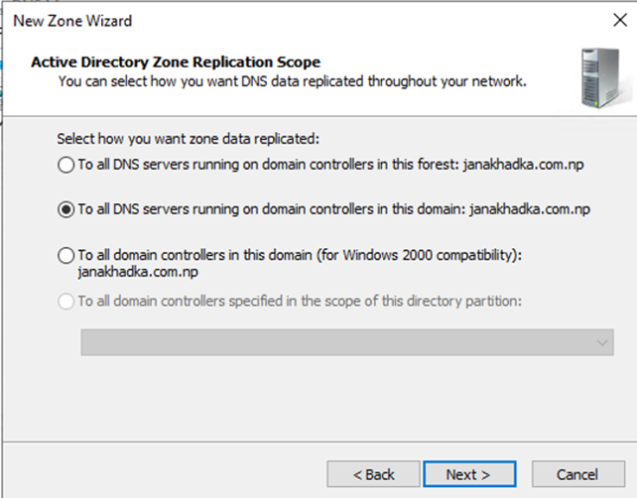Click janakhadka.com.np text below Windows 2000 option
The height and width of the screenshot is (498, 637).
[x=138, y=272]
